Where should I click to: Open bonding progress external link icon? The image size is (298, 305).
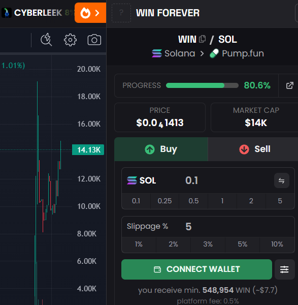pyautogui.click(x=289, y=85)
